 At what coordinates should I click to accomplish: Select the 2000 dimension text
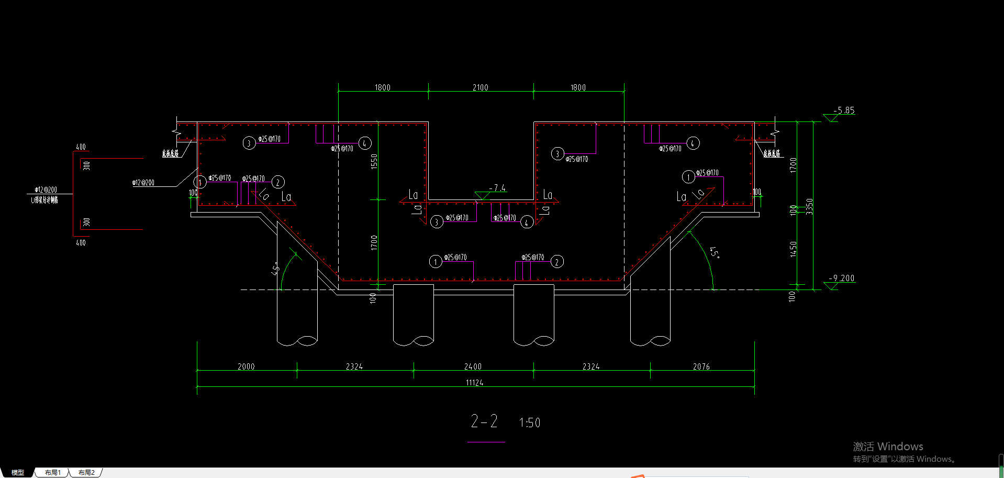point(246,366)
